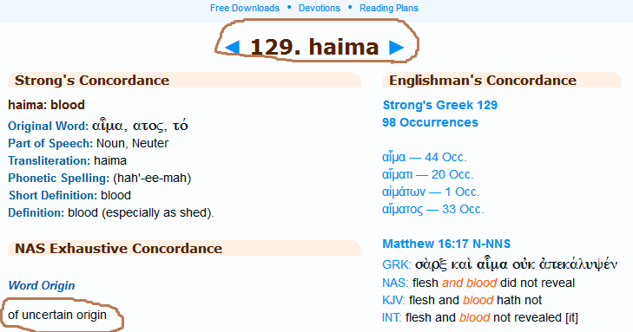Open 98 Occurrences link
The image size is (633, 332).
click(x=431, y=122)
